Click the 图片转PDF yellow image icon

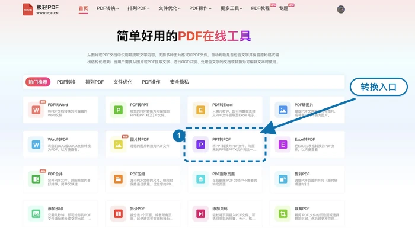(x=119, y=145)
